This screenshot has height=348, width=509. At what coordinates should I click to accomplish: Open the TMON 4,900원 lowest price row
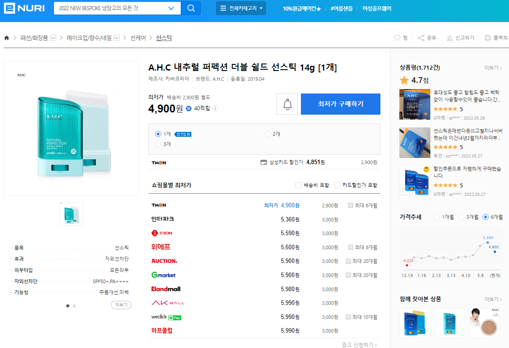click(264, 206)
